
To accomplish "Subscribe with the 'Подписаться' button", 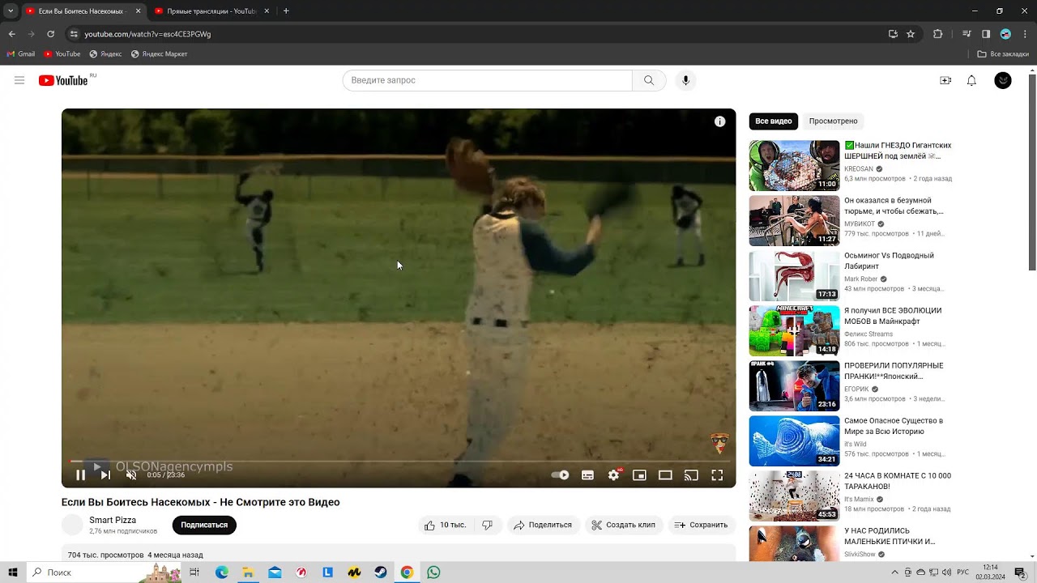I will coord(204,525).
